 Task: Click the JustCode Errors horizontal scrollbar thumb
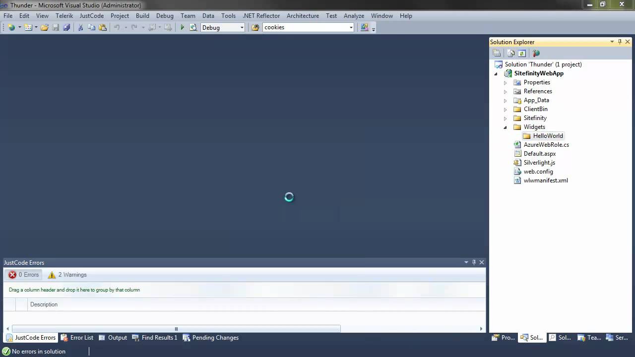176,329
